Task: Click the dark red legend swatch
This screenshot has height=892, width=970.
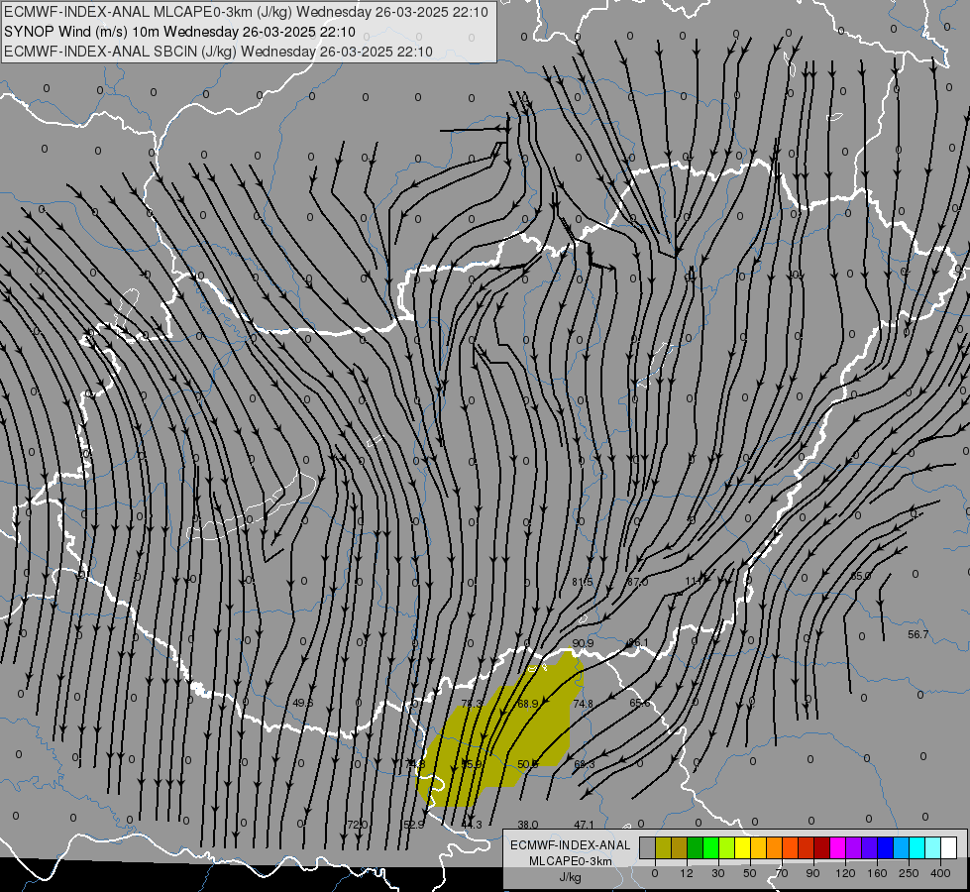Action: click(821, 847)
